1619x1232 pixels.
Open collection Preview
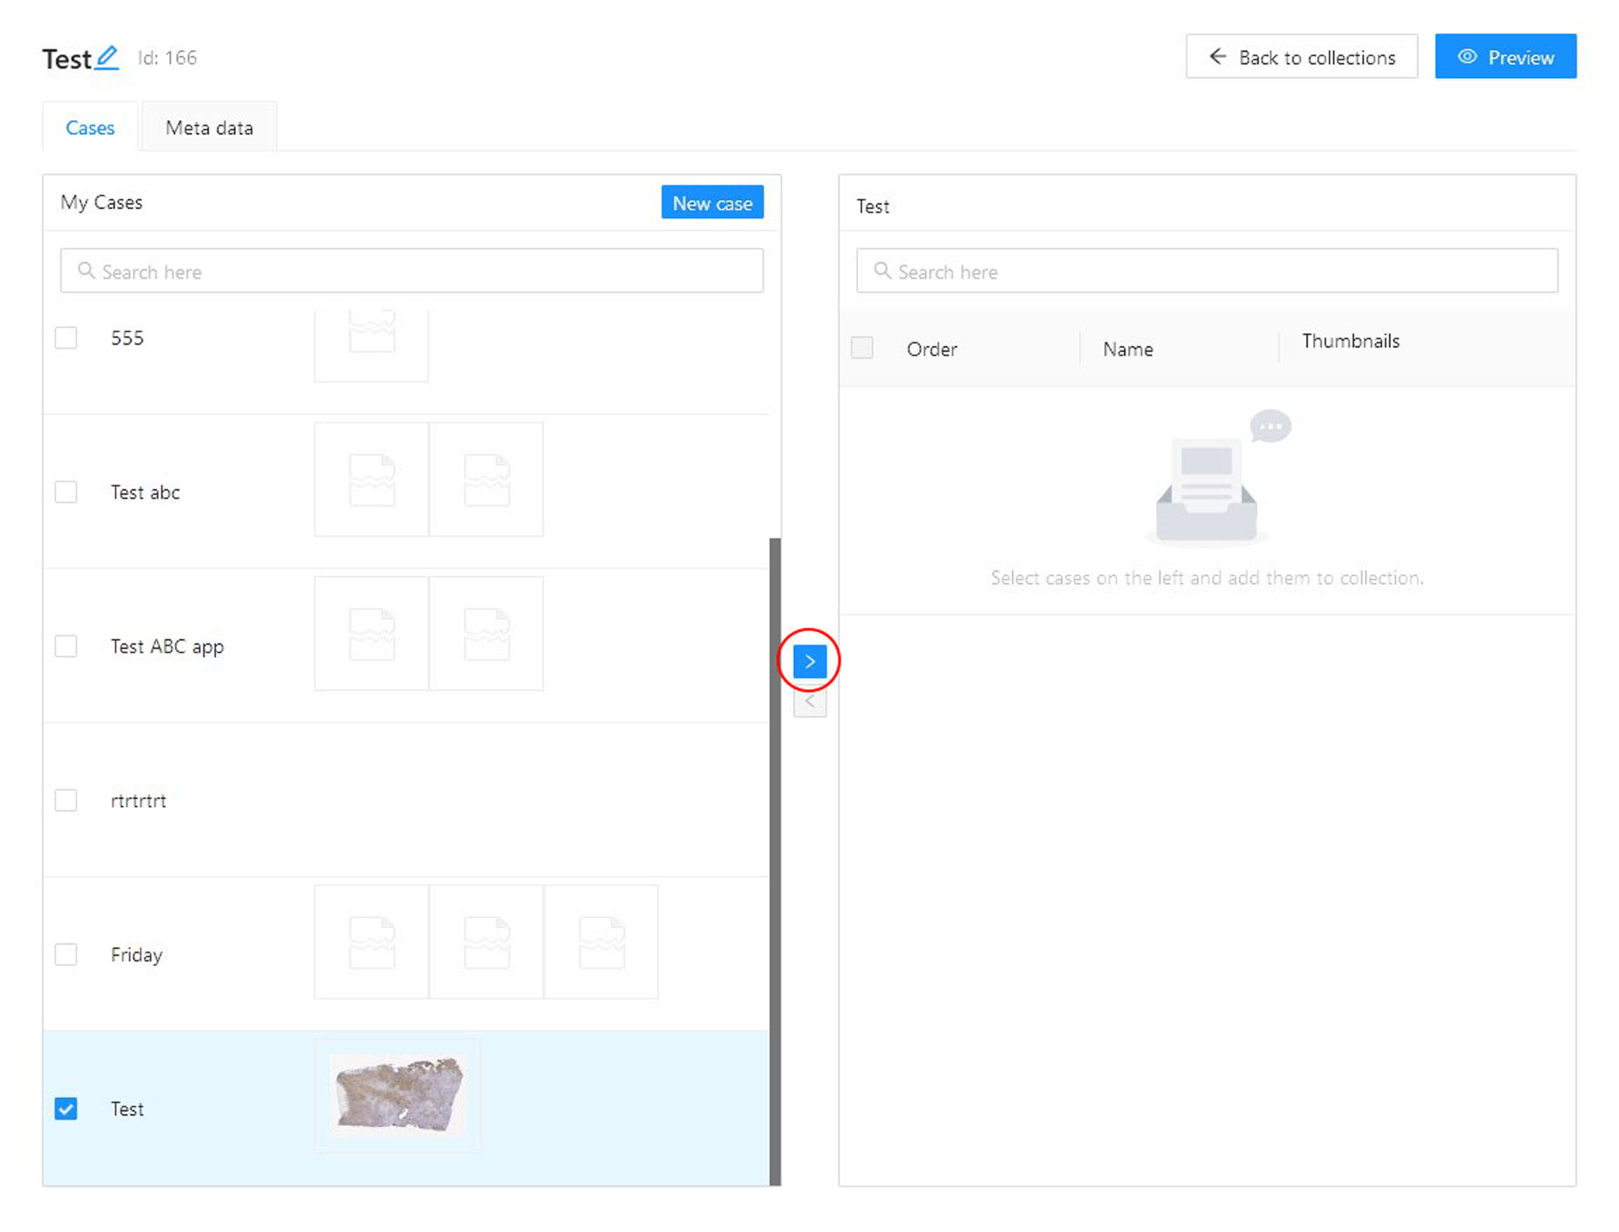(1505, 57)
